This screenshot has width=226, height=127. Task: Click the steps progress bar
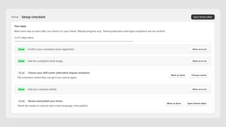(x=113, y=41)
